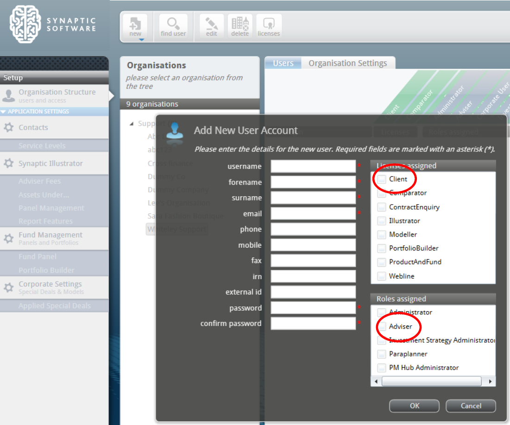Confirm the new user with OK
This screenshot has width=510, height=425.
click(415, 406)
